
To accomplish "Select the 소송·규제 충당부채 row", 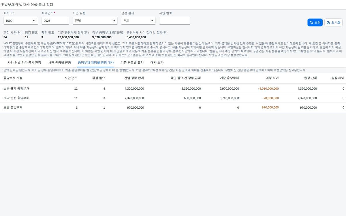I will 173,89.
